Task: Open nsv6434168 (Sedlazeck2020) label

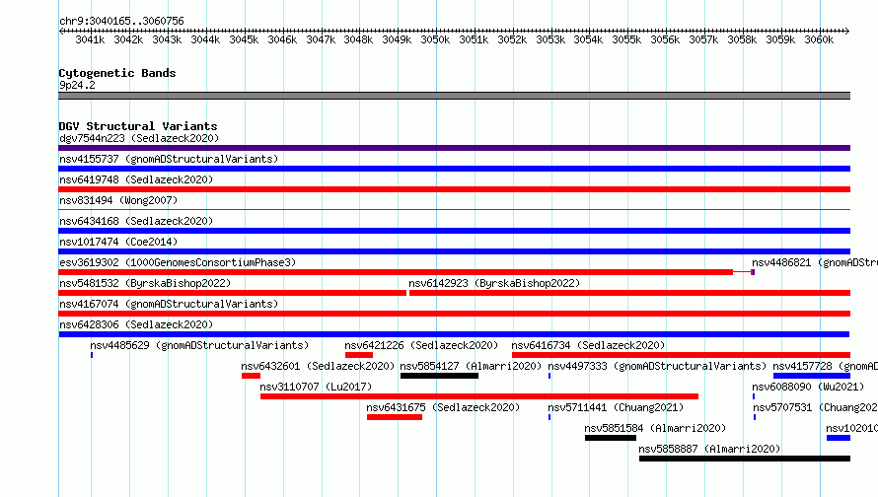Action: click(136, 221)
